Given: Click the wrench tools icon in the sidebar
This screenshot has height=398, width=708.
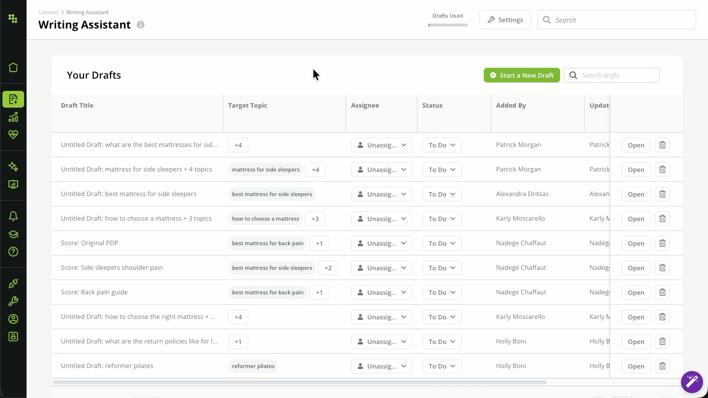Looking at the screenshot, I should [13, 301].
